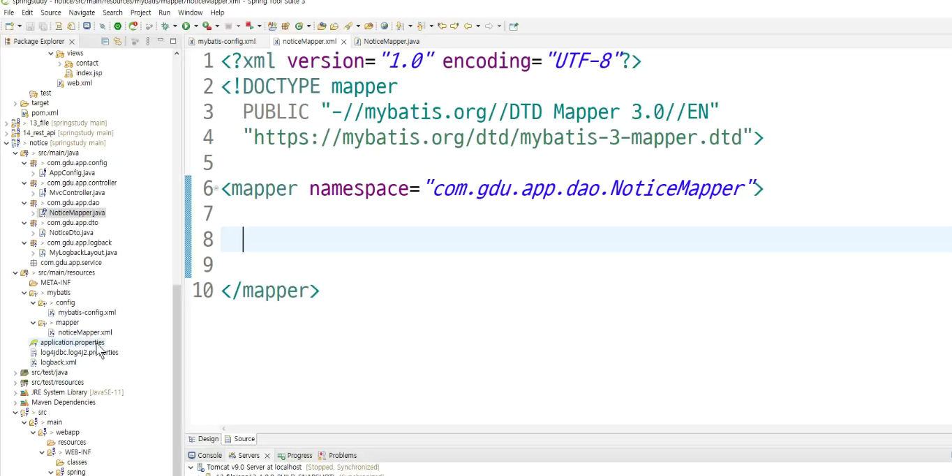Close the Package Explorer view tab
Screen dimensions: 952x476
click(72, 41)
